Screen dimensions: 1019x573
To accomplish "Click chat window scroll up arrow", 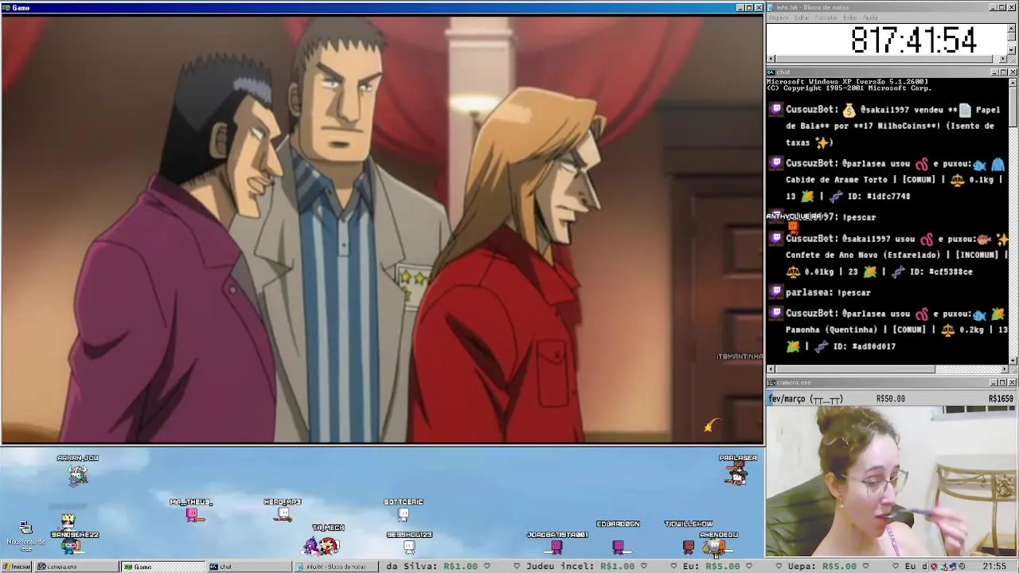I will (x=1013, y=82).
